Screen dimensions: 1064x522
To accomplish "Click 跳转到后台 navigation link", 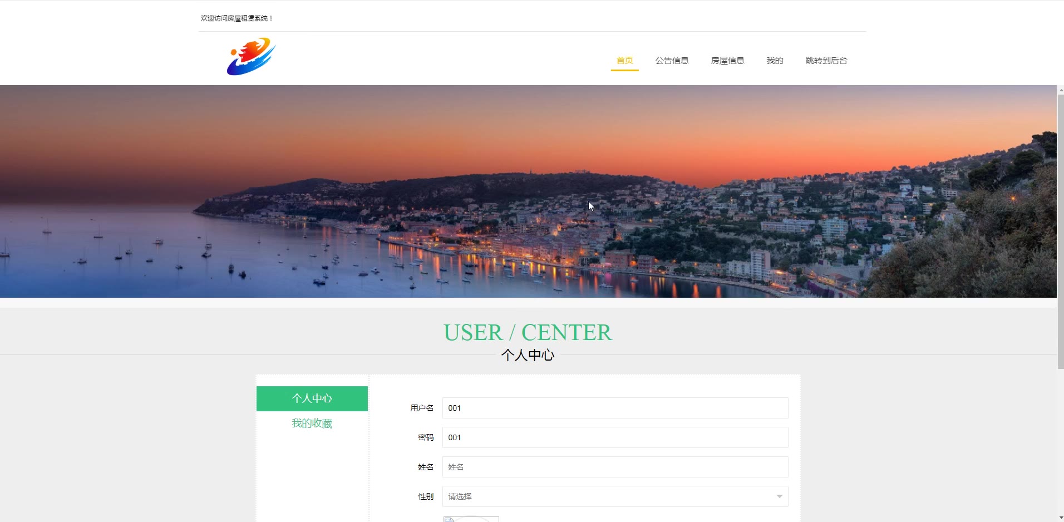I will (826, 60).
